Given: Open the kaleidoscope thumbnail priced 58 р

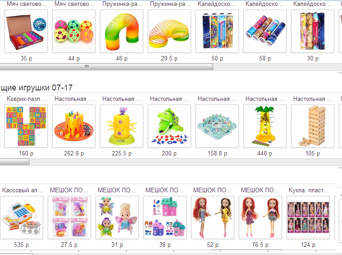Looking at the screenshot, I should (x=265, y=31).
